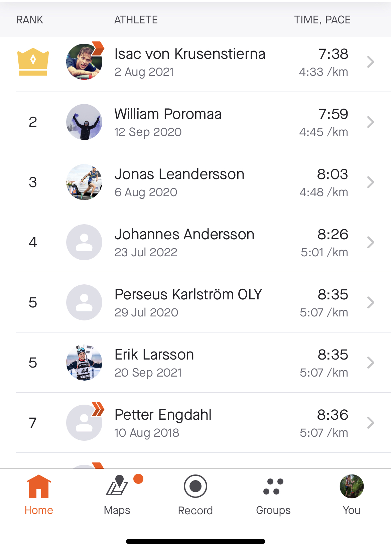This screenshot has height=552, width=391.
Task: Open the Home tab icon
Action: (x=39, y=487)
